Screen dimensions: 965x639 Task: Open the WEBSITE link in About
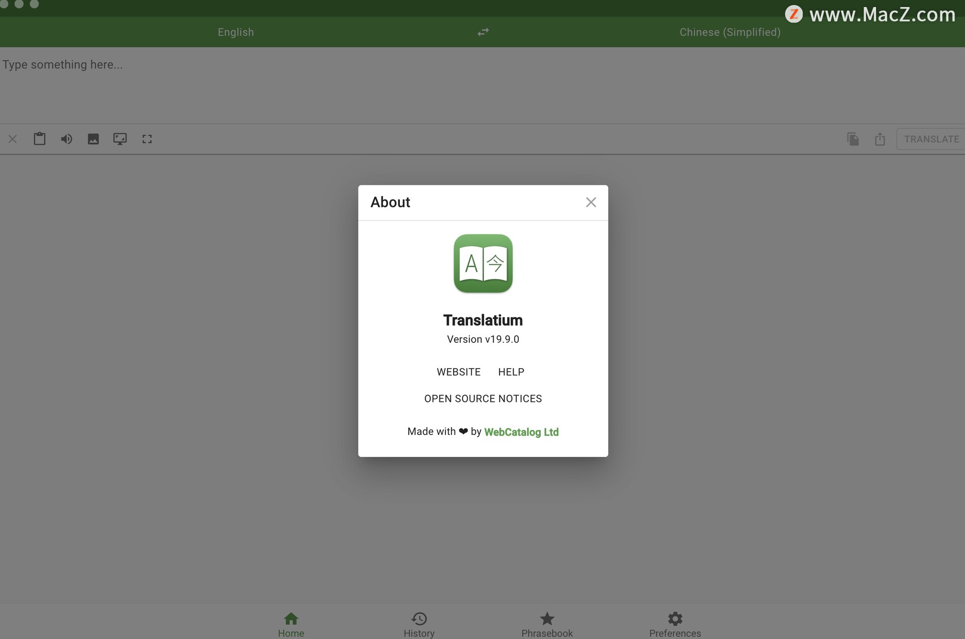[458, 372]
